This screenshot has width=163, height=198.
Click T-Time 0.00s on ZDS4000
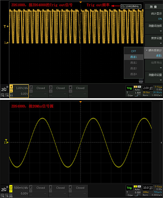click(x=158, y=188)
